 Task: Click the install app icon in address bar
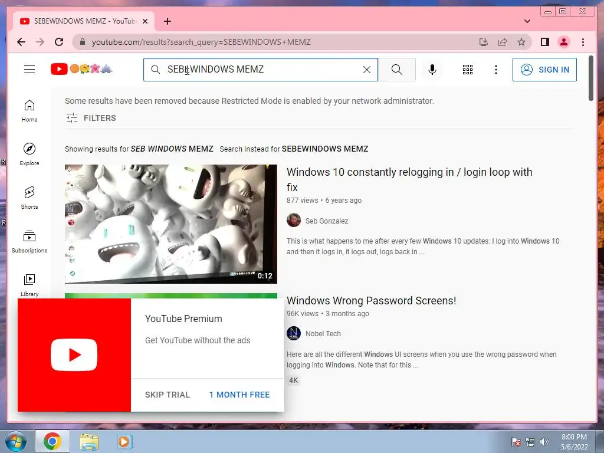[x=484, y=42]
